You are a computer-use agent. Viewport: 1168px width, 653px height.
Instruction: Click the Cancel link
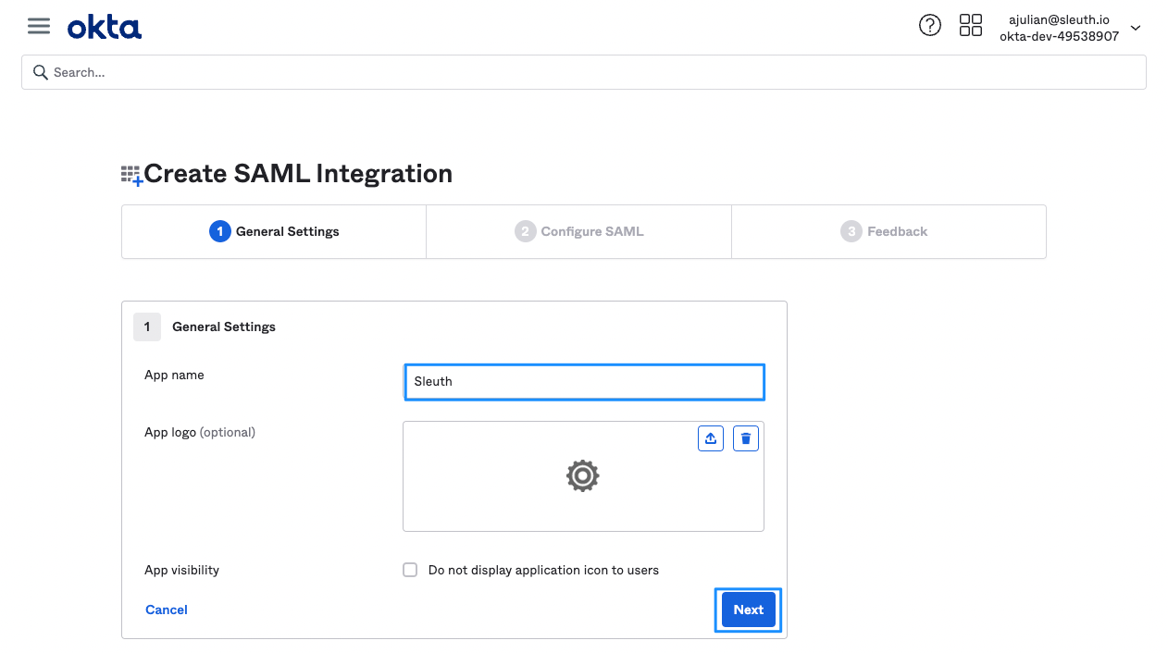click(x=167, y=610)
